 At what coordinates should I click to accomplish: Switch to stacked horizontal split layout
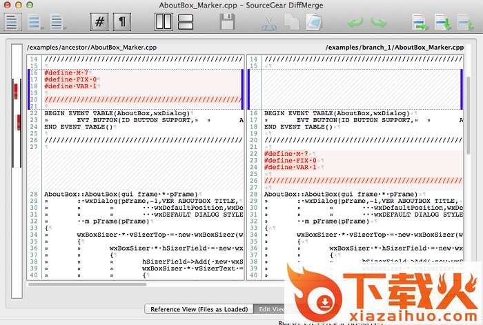[x=186, y=21]
